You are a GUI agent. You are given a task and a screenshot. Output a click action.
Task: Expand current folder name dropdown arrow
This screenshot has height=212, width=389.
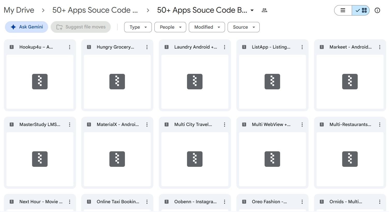pyautogui.click(x=252, y=10)
